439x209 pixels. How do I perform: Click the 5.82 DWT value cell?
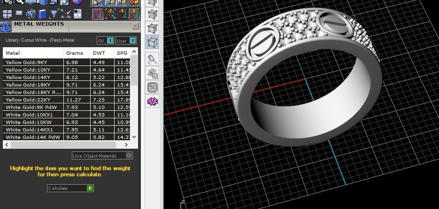[102, 137]
